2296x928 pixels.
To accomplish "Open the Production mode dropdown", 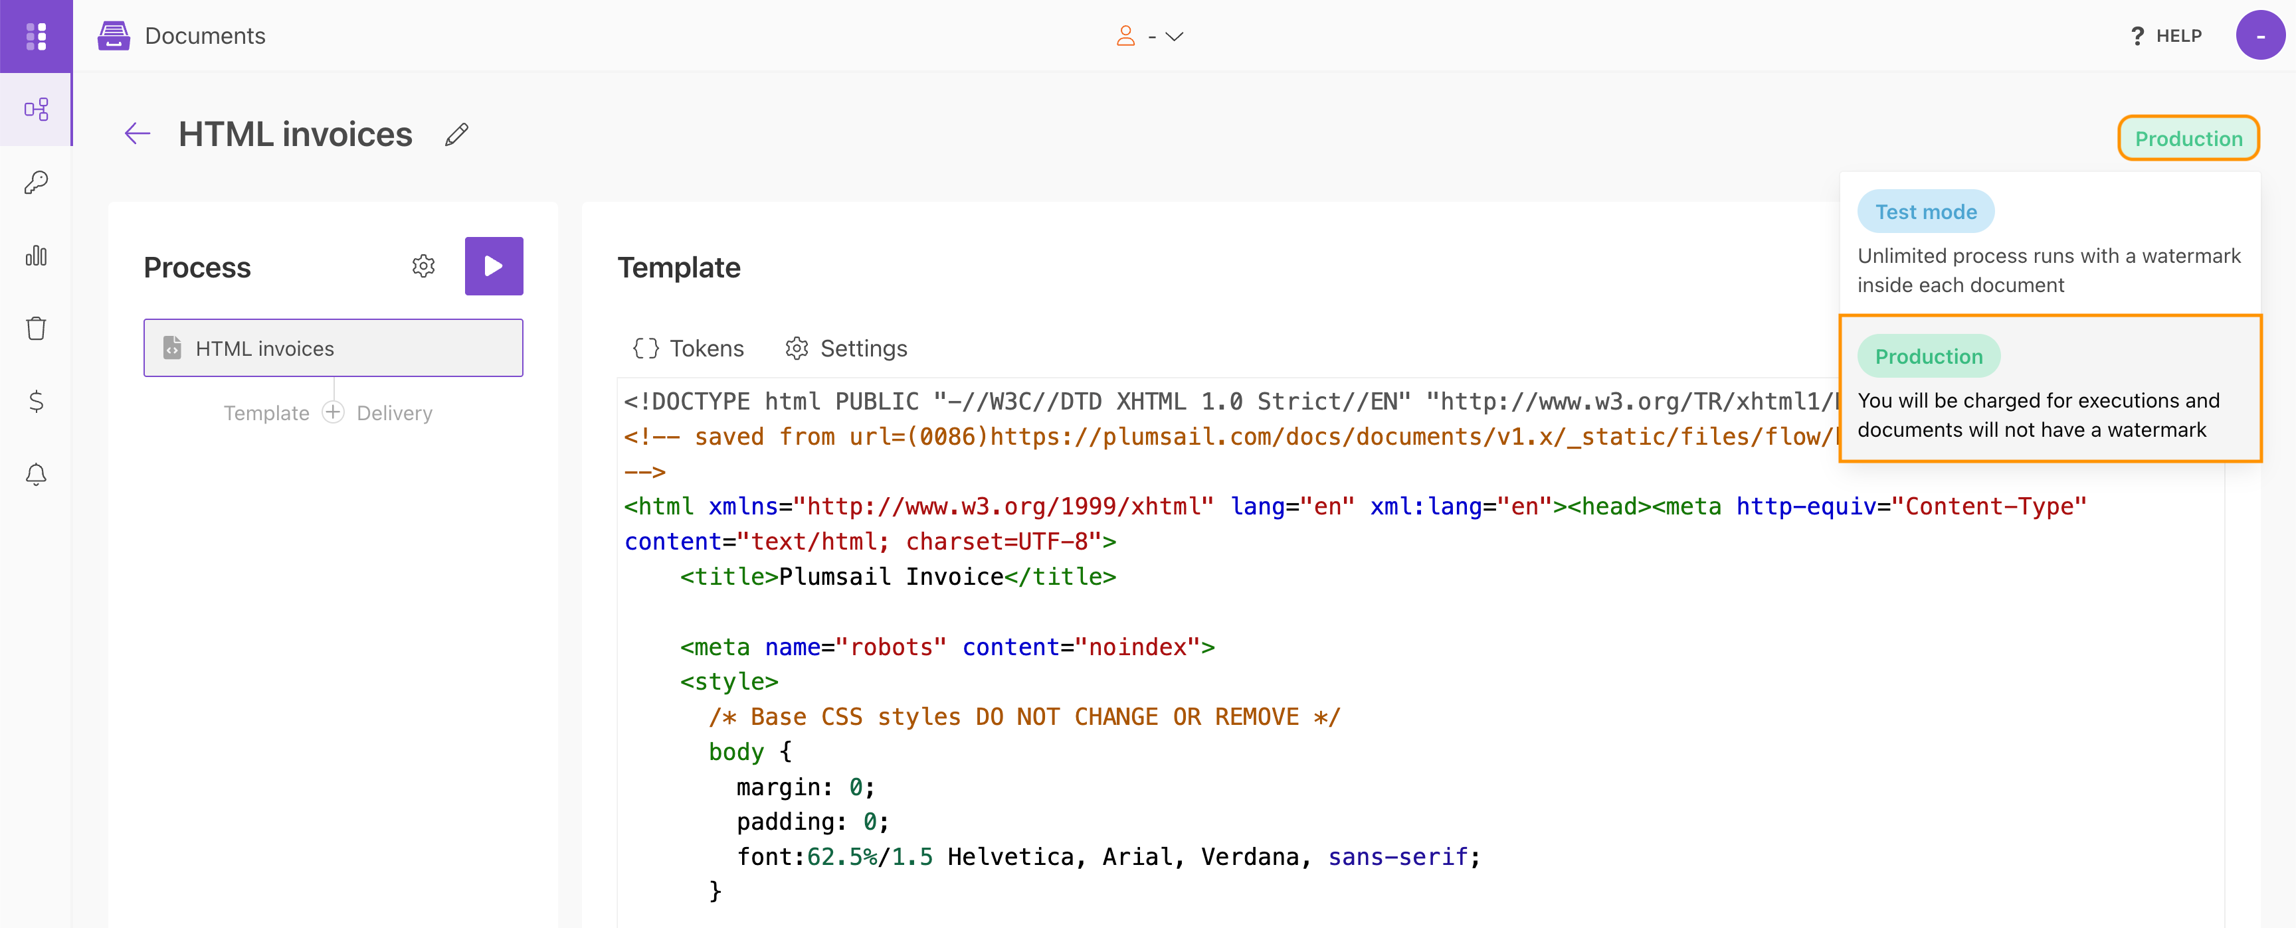I will tap(2188, 138).
